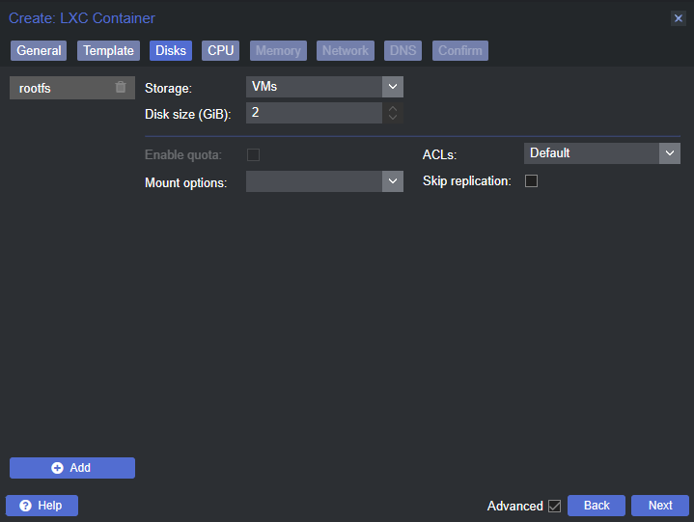694x522 pixels.
Task: Toggle the Enable quota checkbox
Action: click(253, 154)
